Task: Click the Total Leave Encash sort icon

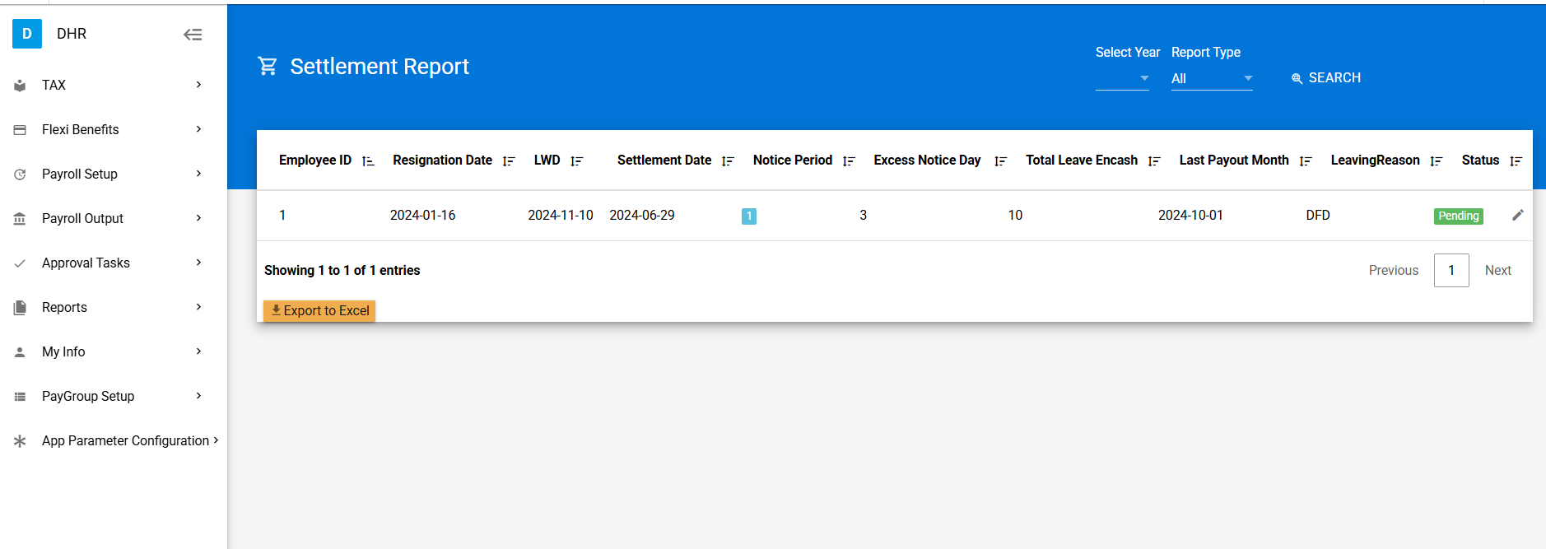Action: tap(1154, 161)
